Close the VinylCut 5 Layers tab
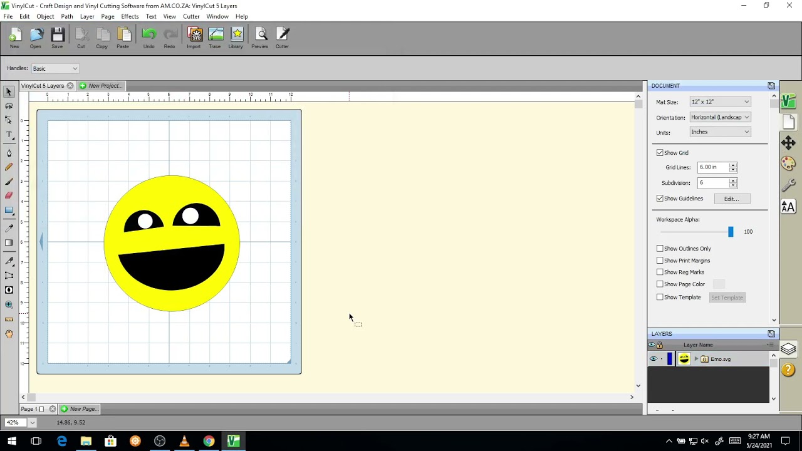Screen dimensions: 802x451 70,86
